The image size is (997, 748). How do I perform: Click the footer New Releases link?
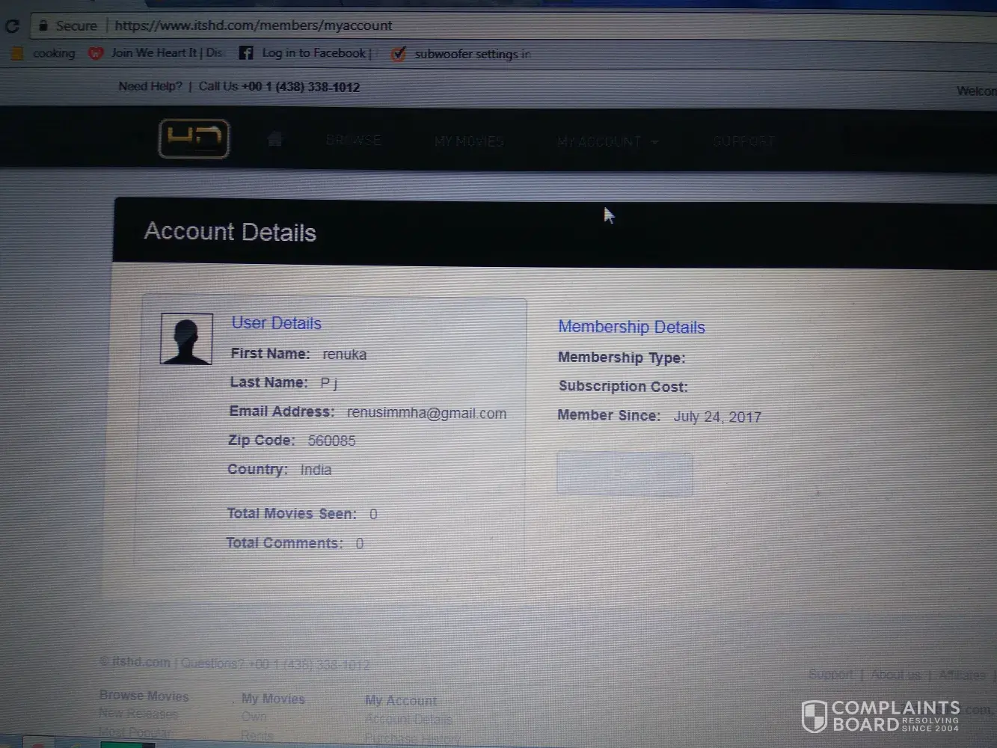tap(138, 714)
